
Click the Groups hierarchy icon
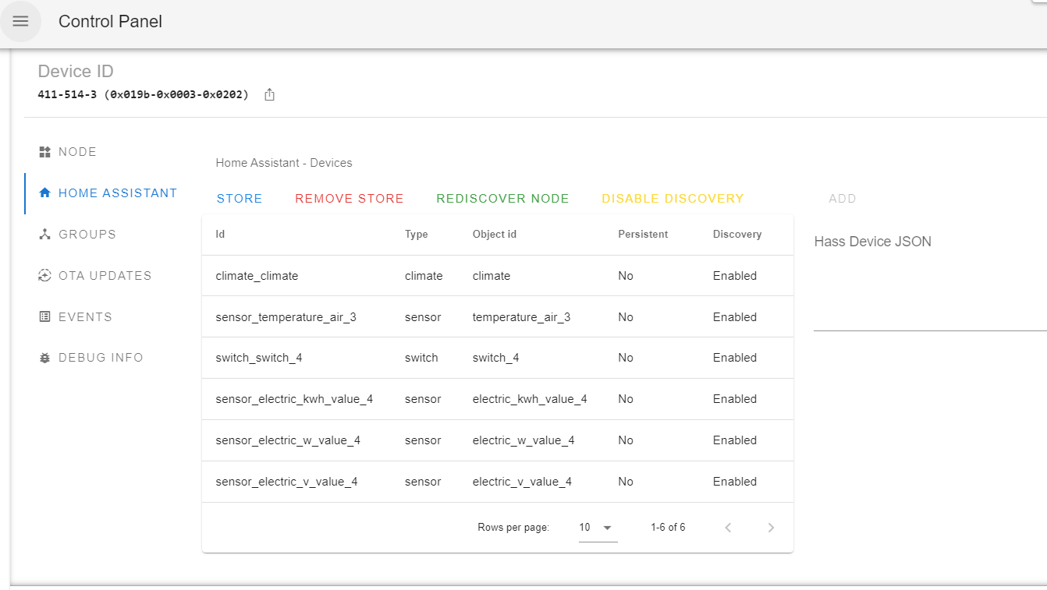[44, 234]
